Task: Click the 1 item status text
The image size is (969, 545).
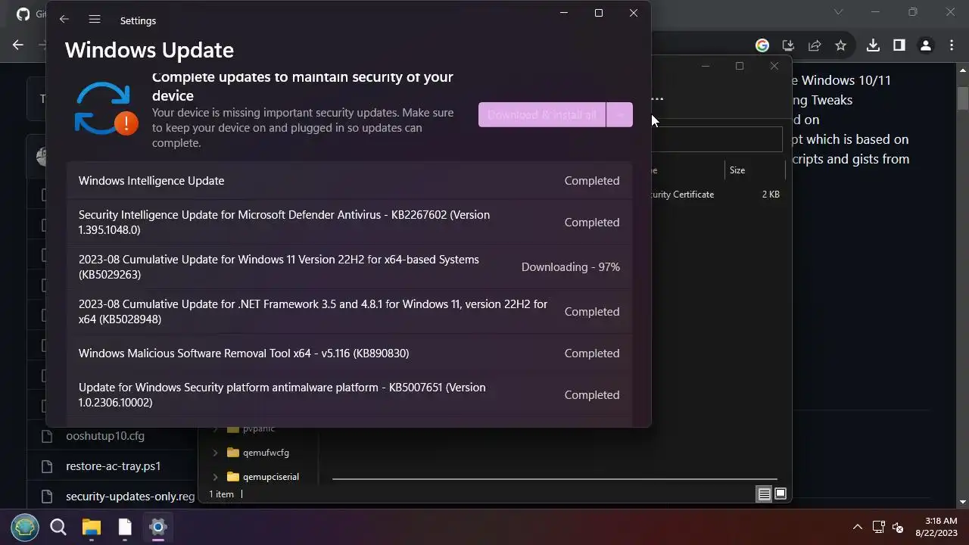Action: 221,494
